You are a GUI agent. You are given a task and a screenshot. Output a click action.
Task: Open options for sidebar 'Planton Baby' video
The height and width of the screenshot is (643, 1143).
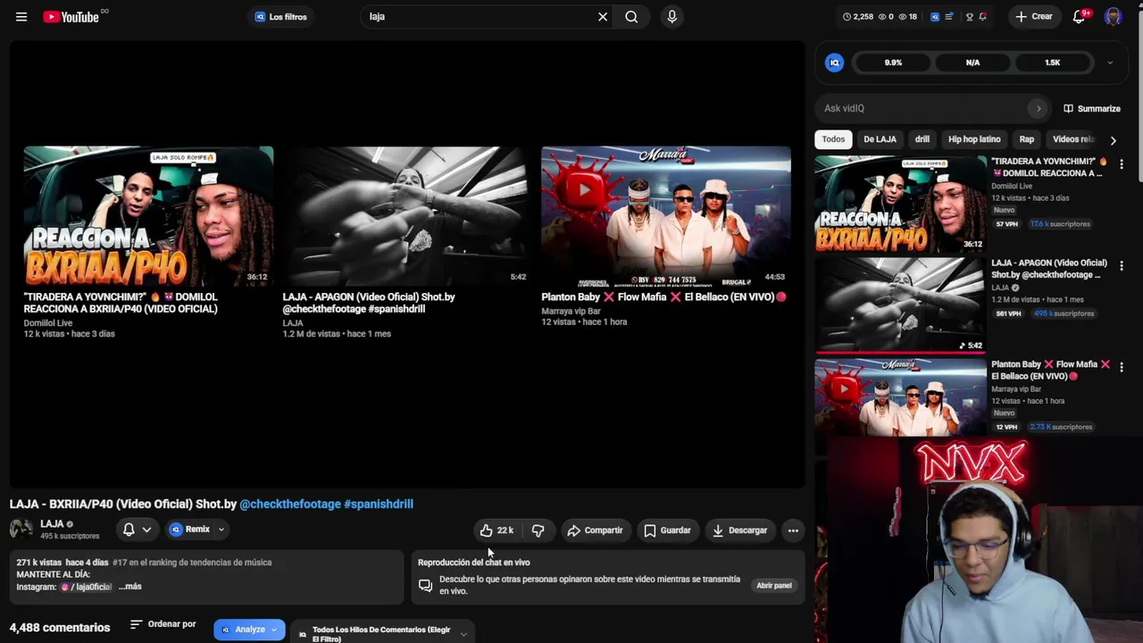(1122, 366)
